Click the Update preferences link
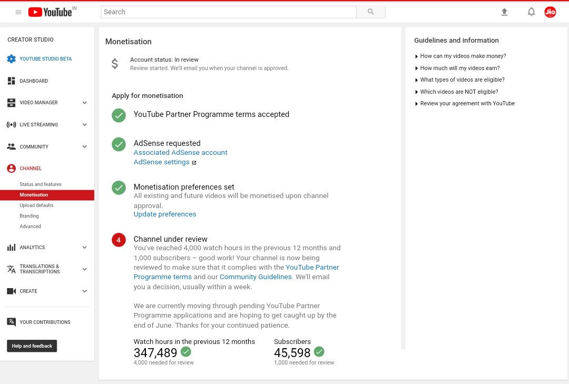 (165, 214)
